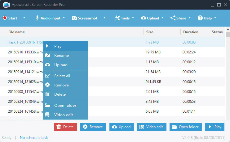Click the cloud Upload icon in toolbar
This screenshot has height=142, width=230.
click(x=144, y=18)
